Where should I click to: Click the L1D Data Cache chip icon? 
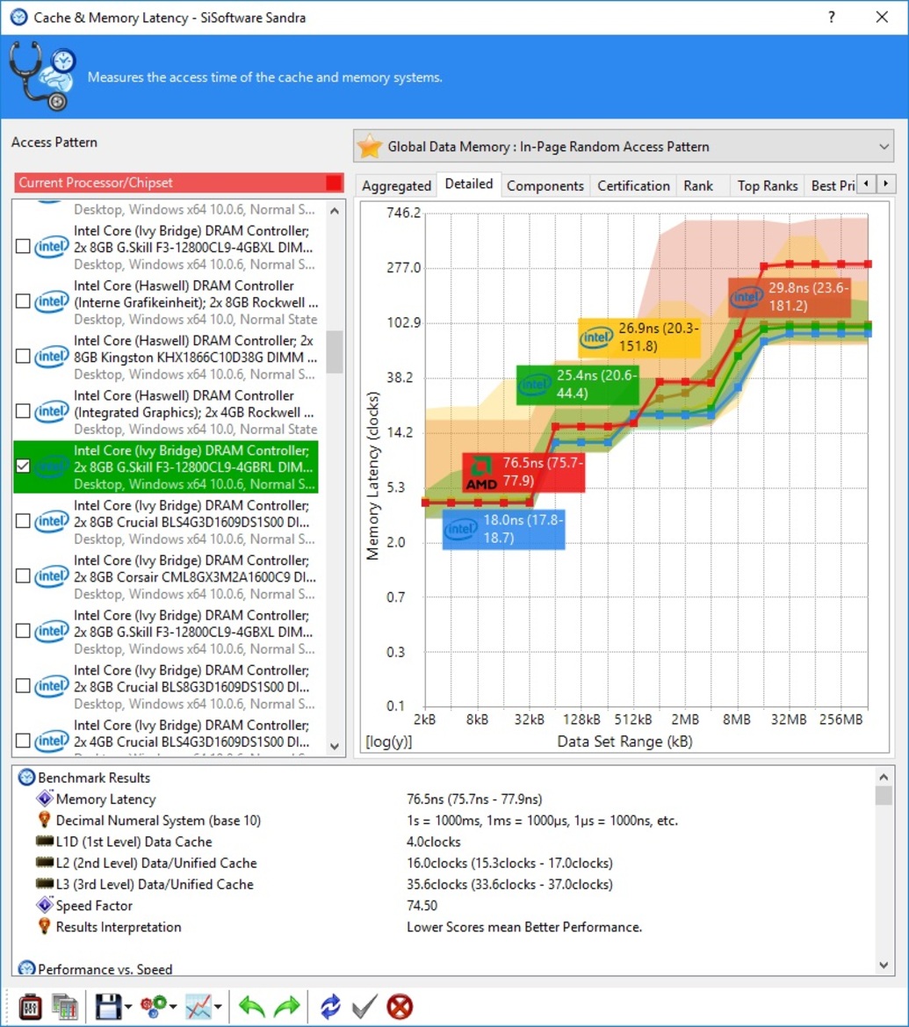point(45,841)
